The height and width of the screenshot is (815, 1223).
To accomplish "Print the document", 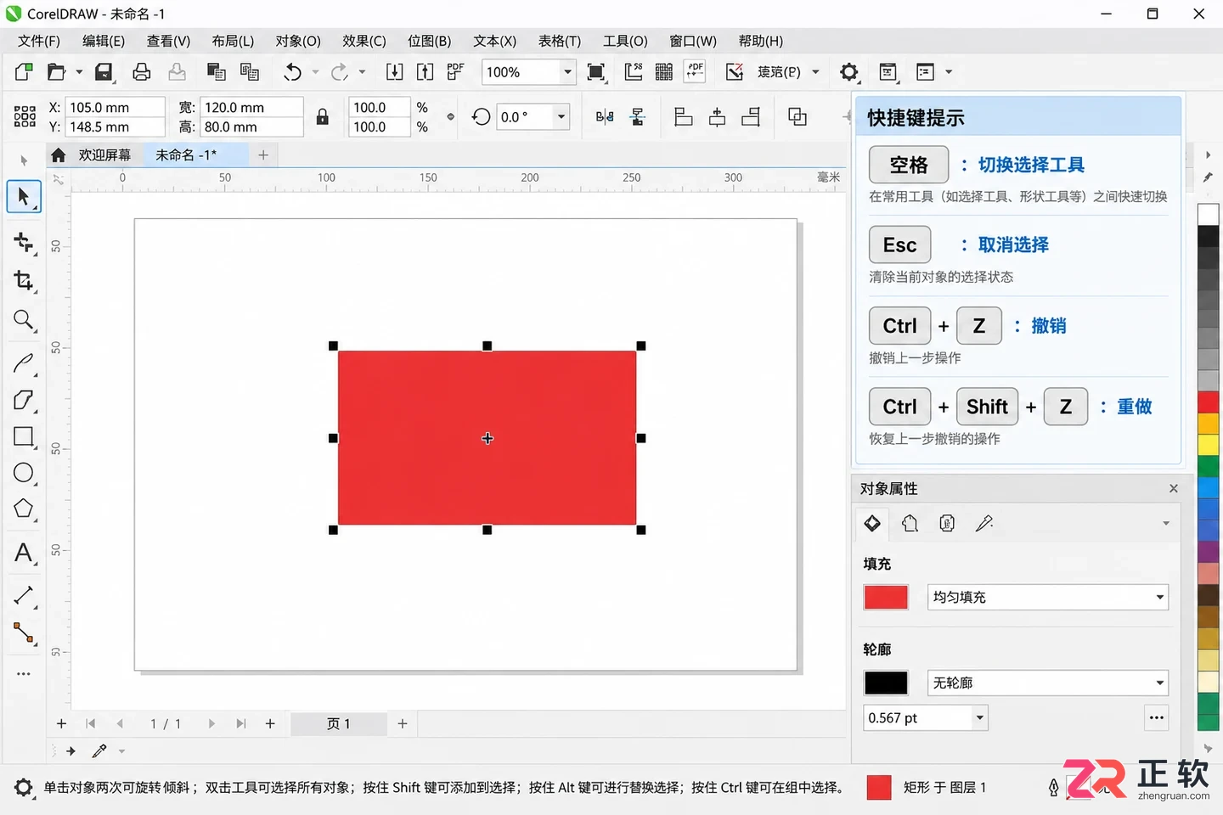I will click(x=141, y=72).
